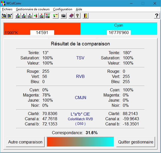Click the export color up-arrow icon

(x=24, y=16)
